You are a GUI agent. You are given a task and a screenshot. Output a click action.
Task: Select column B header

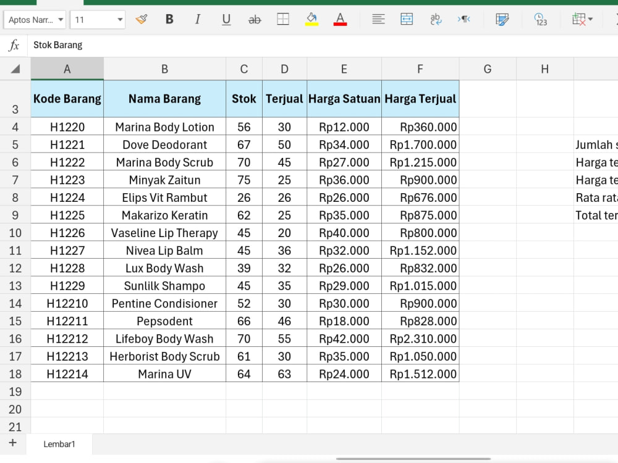(x=165, y=69)
